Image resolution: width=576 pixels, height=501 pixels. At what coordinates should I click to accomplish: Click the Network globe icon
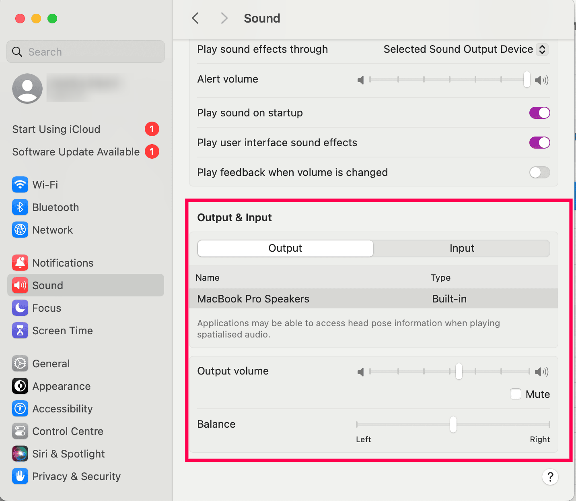pyautogui.click(x=20, y=230)
